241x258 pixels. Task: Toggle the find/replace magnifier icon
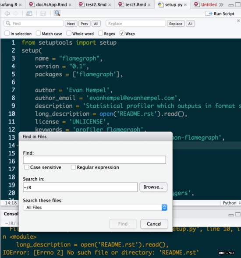[x=57, y=13]
